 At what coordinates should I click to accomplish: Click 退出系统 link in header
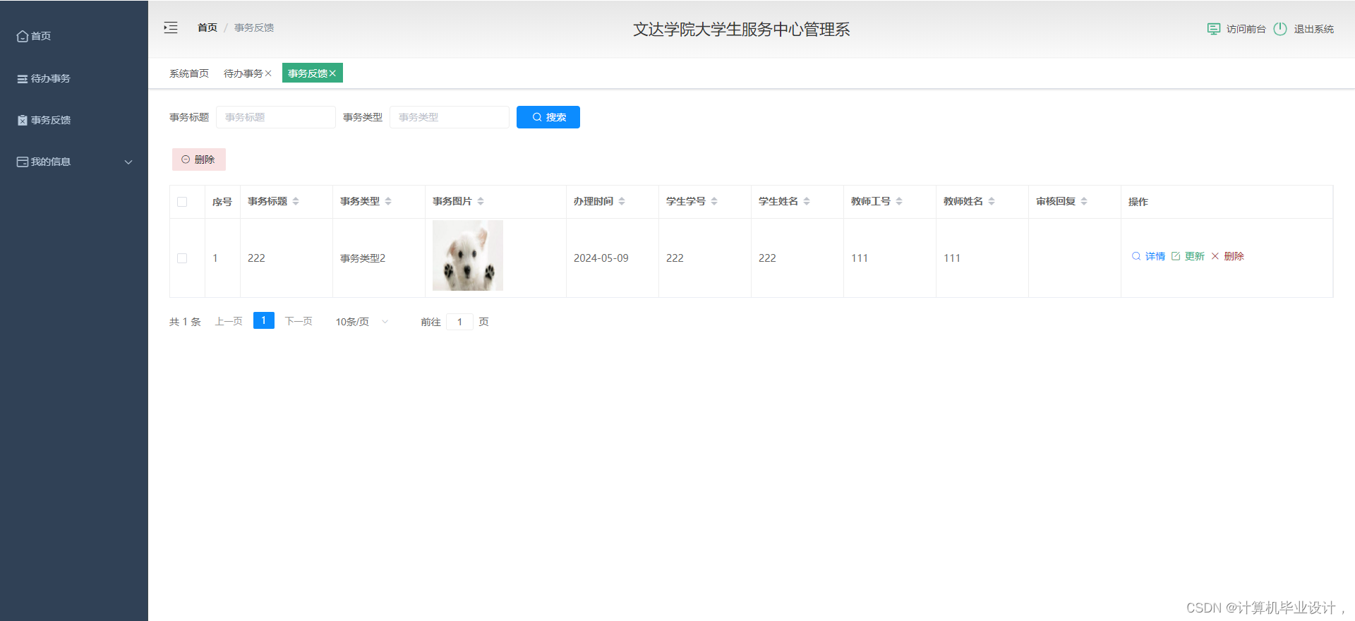coord(1313,29)
